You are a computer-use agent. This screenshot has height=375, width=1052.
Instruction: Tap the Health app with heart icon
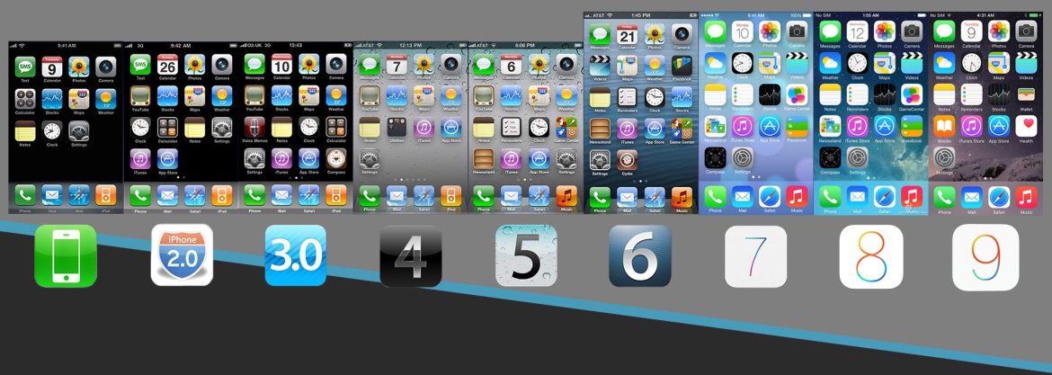pyautogui.click(x=1026, y=126)
